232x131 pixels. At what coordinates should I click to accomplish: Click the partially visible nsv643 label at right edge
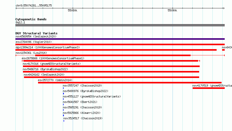[227, 47]
